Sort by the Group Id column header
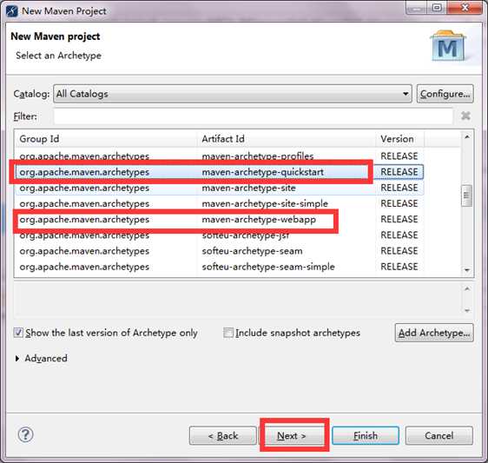The image size is (488, 463). pos(106,139)
